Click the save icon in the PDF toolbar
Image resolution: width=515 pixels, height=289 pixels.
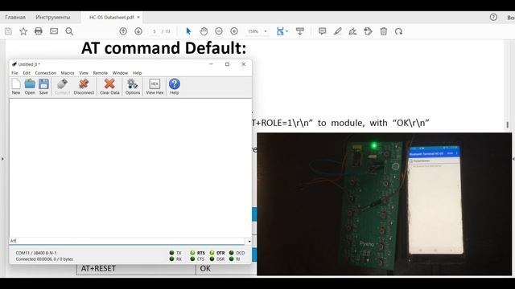pyautogui.click(x=8, y=31)
